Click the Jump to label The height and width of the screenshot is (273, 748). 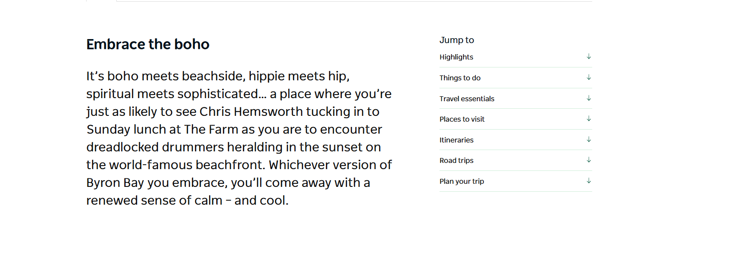point(457,40)
